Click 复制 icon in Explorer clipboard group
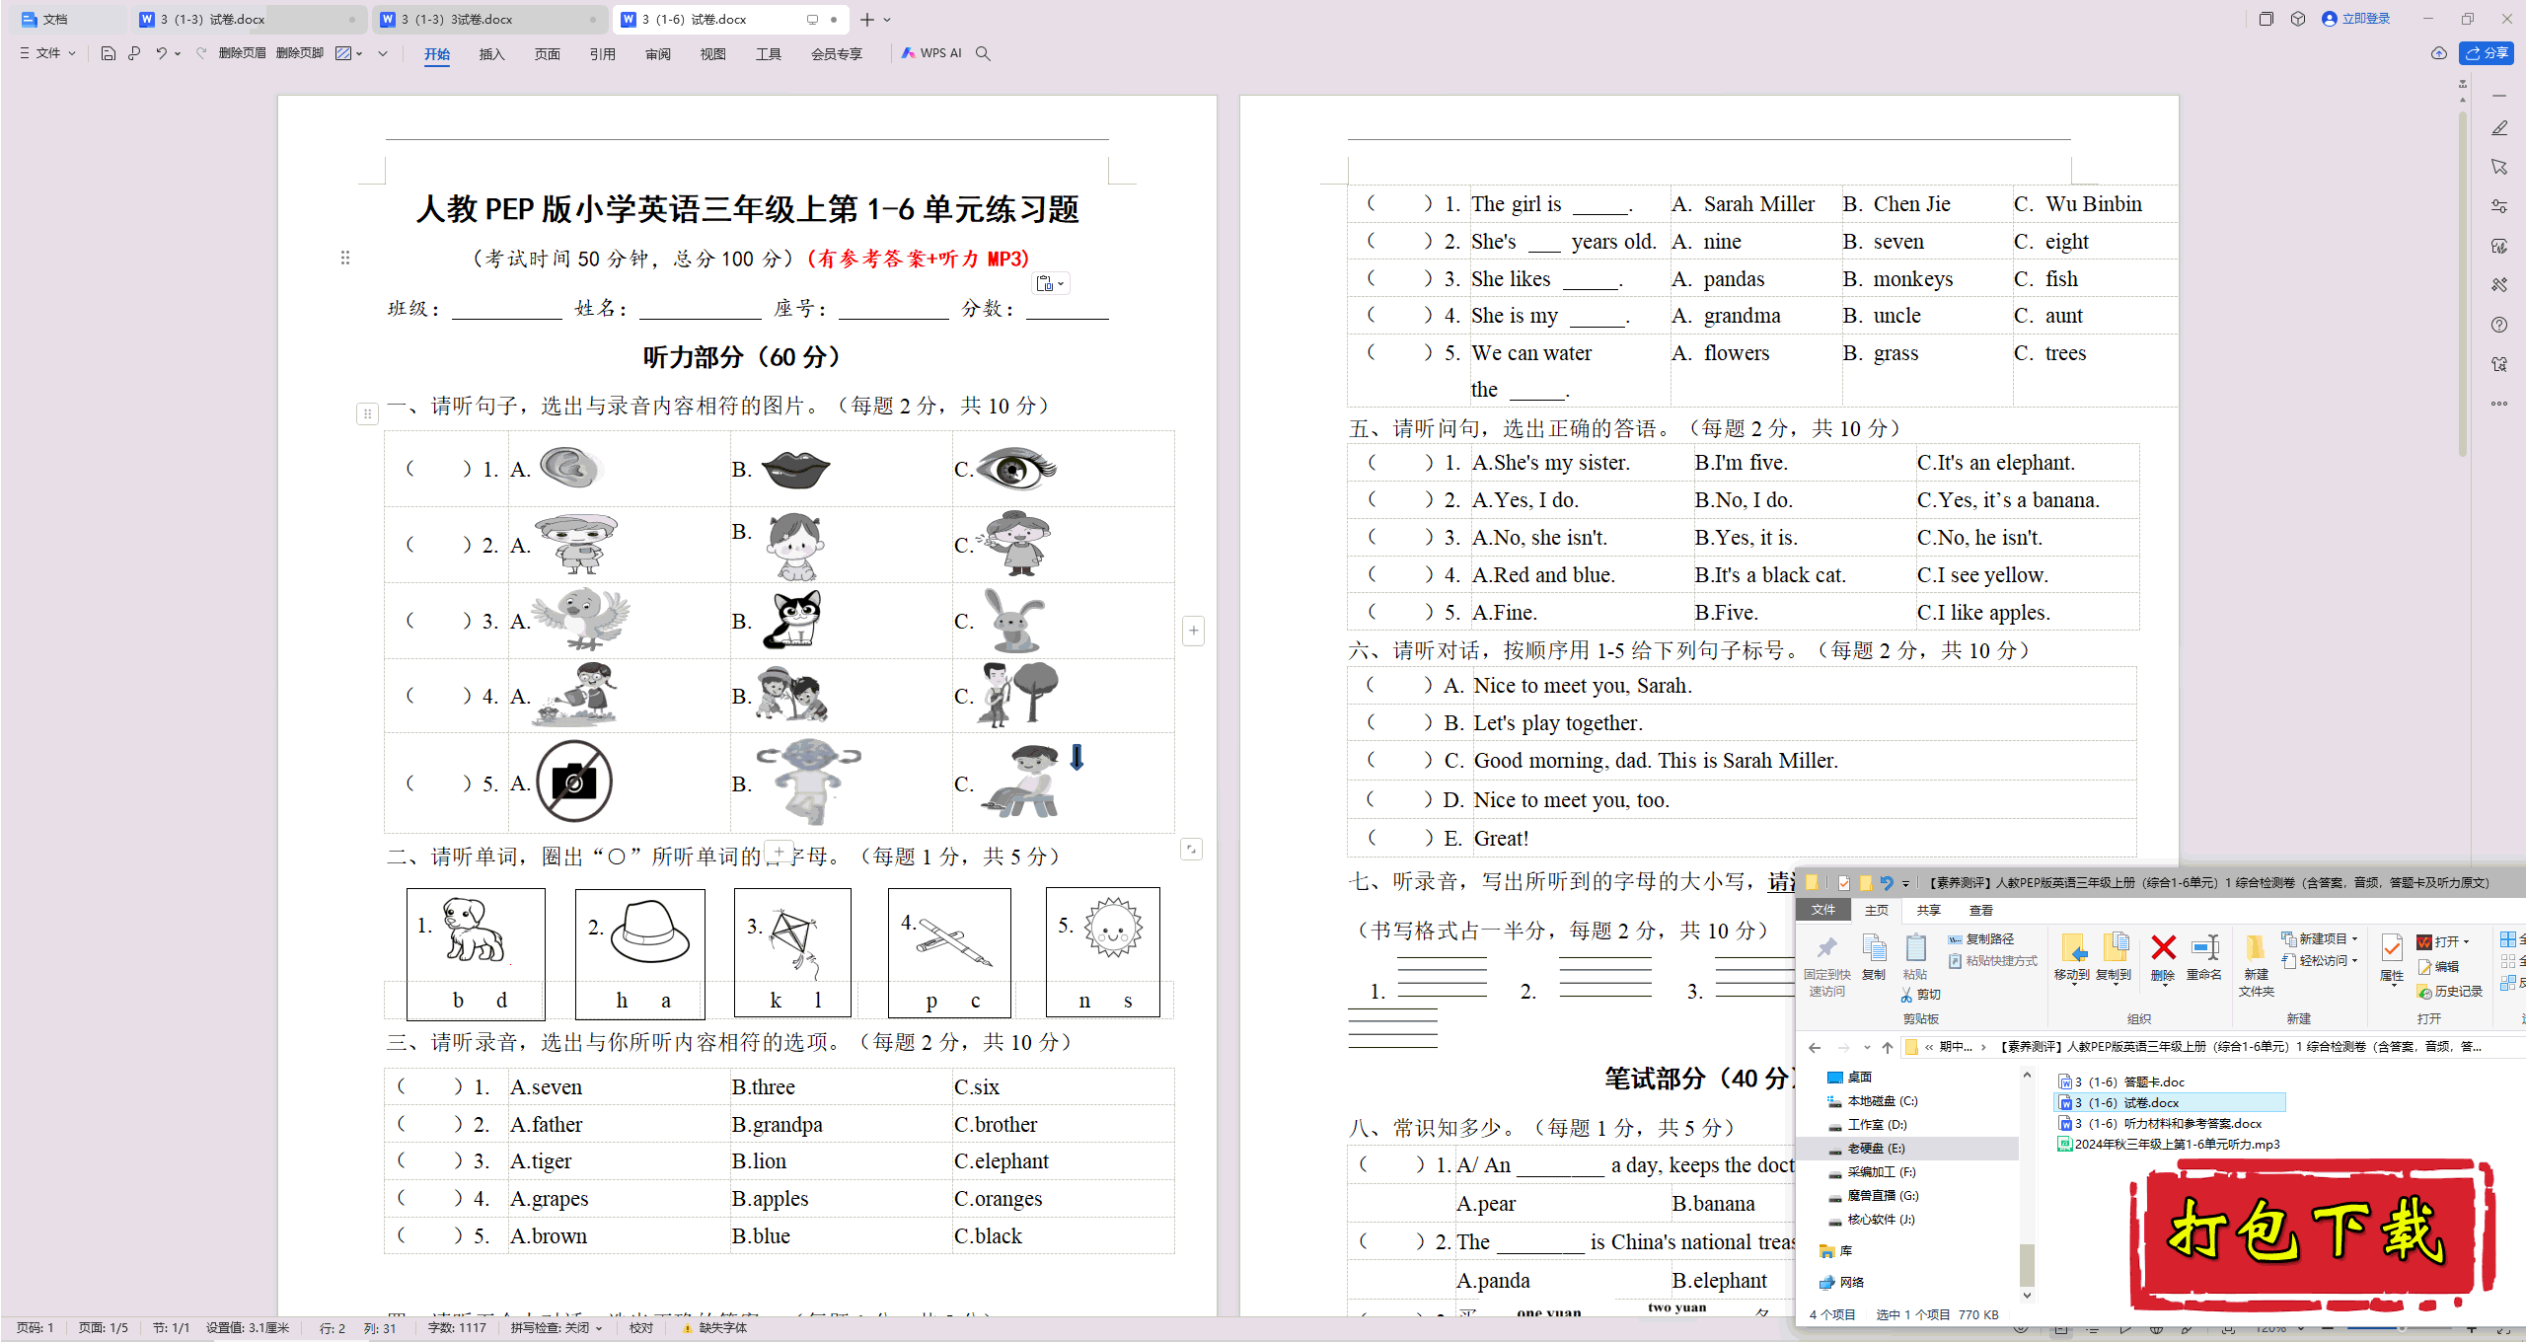2526x1342 pixels. pyautogui.click(x=1874, y=957)
